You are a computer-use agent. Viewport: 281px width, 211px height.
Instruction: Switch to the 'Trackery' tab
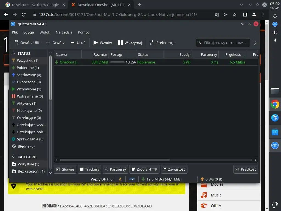pos(89,169)
